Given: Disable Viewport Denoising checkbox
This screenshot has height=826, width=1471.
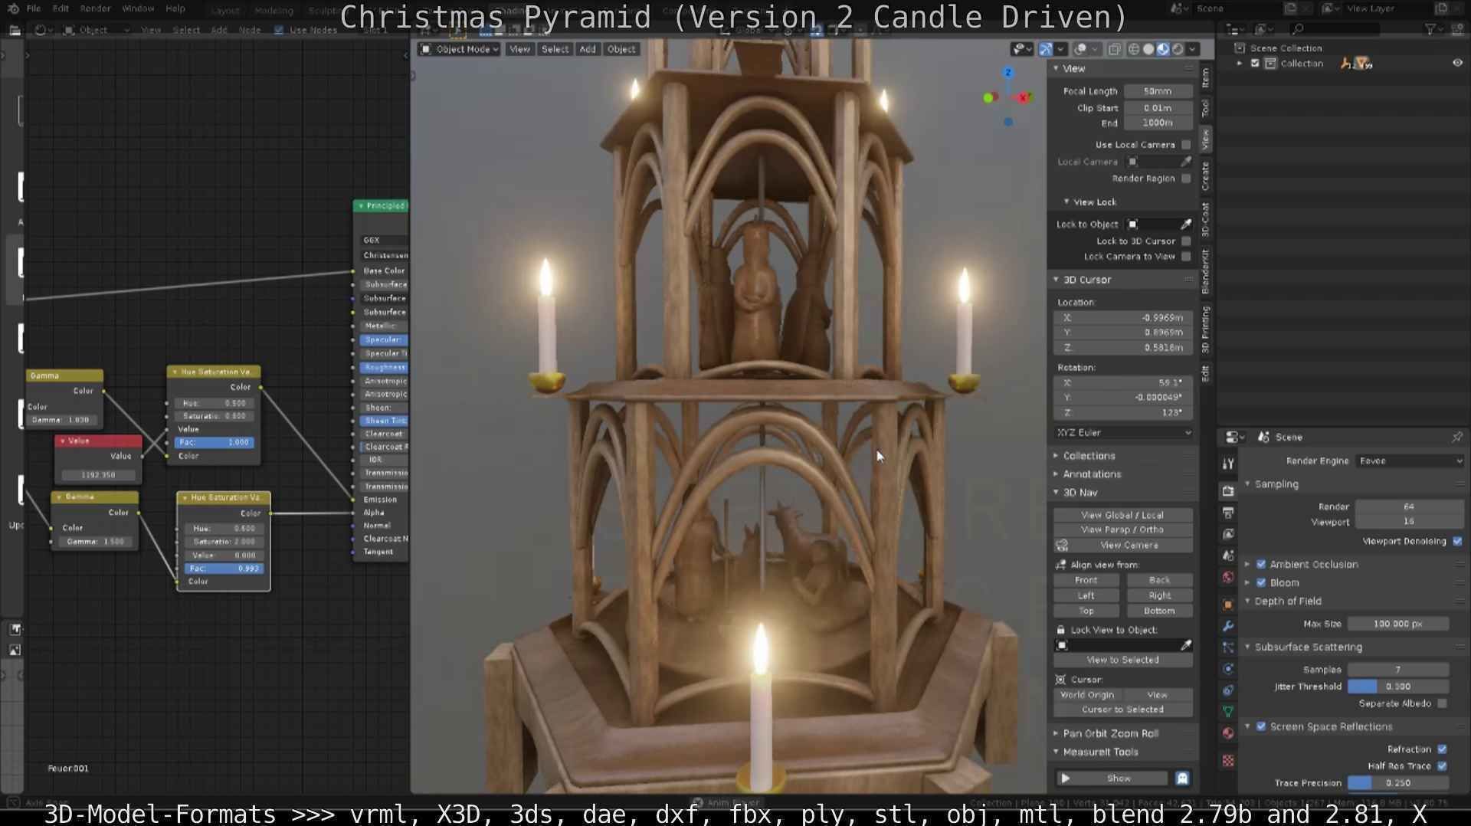Looking at the screenshot, I should [1457, 542].
